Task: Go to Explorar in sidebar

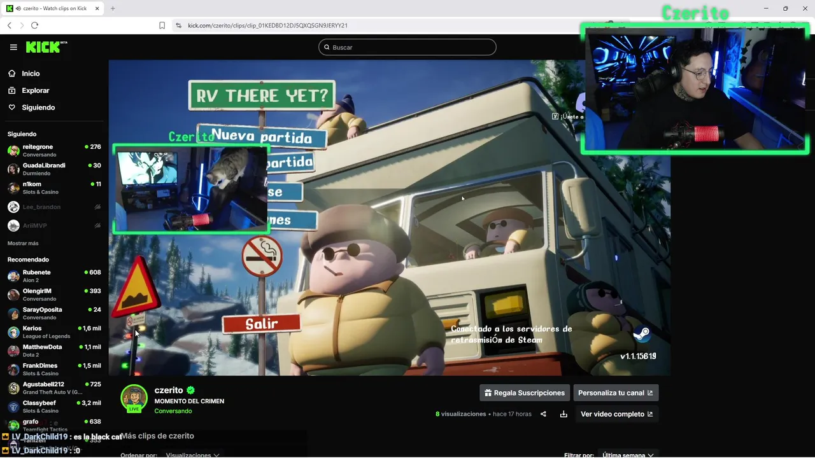Action: pos(36,90)
